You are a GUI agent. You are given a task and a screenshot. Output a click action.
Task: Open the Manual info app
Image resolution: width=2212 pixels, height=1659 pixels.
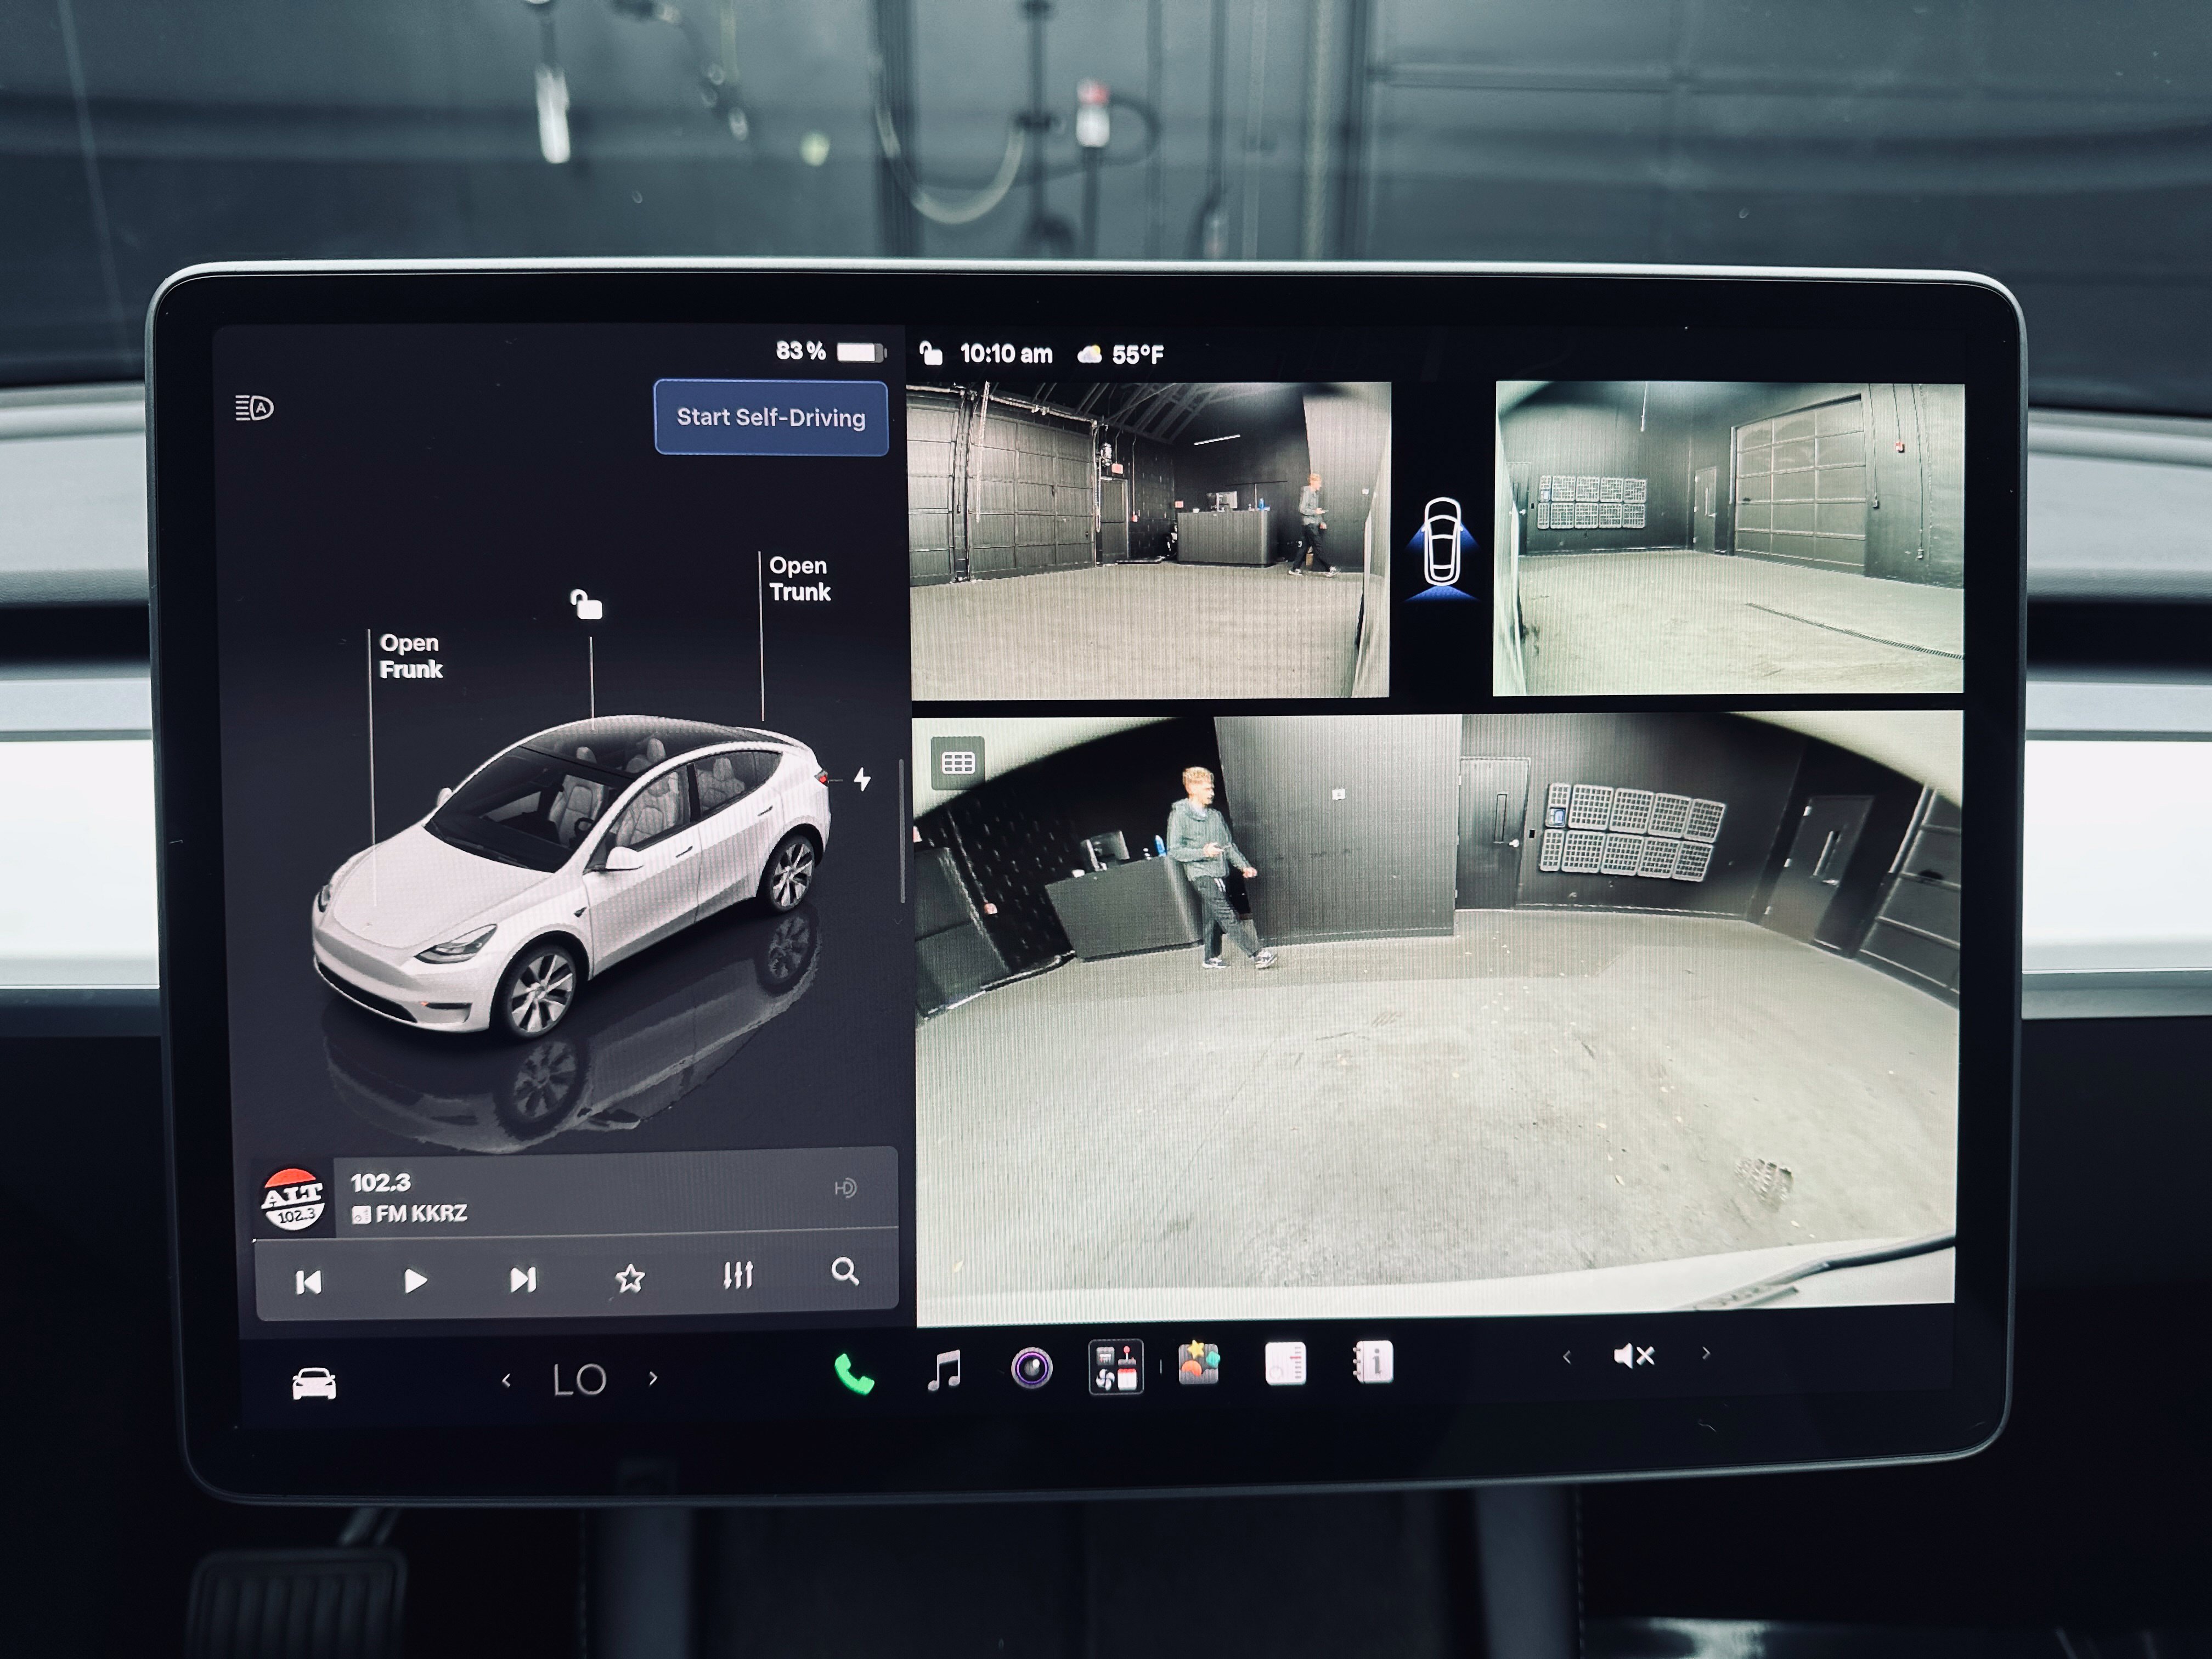1373,1362
